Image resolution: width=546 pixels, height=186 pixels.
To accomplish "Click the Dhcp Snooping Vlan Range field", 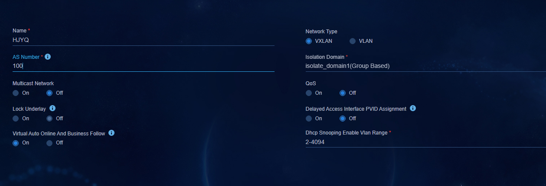I will coord(426,142).
